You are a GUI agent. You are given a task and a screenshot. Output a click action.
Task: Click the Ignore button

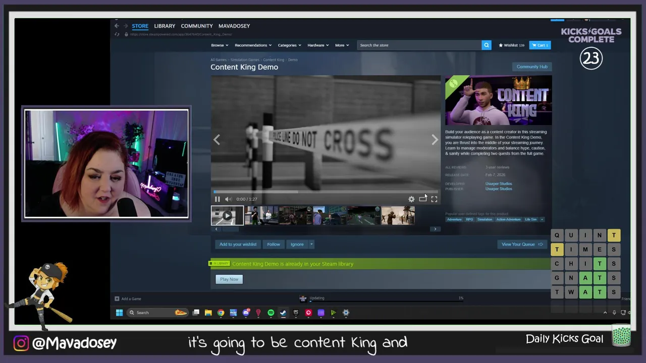[297, 245]
